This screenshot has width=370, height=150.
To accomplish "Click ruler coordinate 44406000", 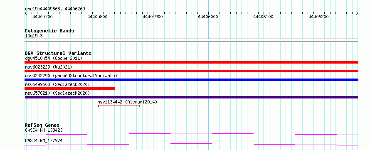I will [208, 17].
